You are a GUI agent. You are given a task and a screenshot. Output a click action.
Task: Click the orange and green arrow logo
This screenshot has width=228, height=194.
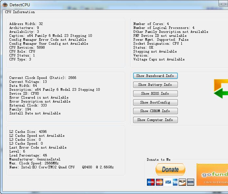(221, 88)
